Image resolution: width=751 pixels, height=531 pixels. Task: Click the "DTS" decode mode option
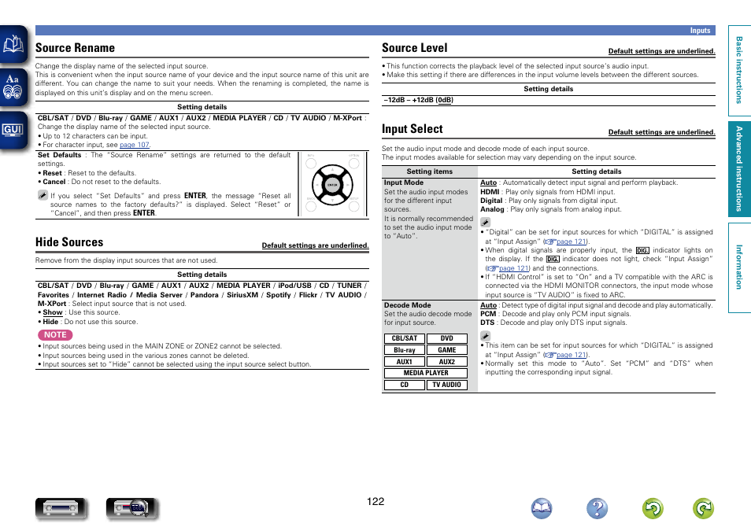(x=487, y=323)
